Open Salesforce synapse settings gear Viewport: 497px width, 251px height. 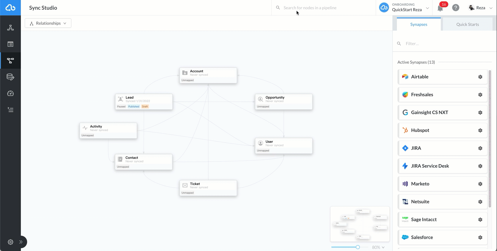(480, 237)
